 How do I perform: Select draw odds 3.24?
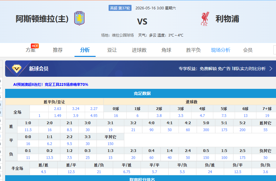pos(76,109)
